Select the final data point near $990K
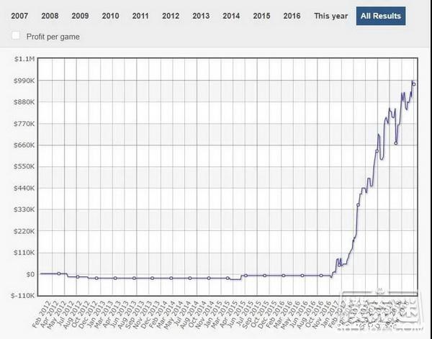Image resolution: width=432 pixels, height=339 pixels. 414,84
